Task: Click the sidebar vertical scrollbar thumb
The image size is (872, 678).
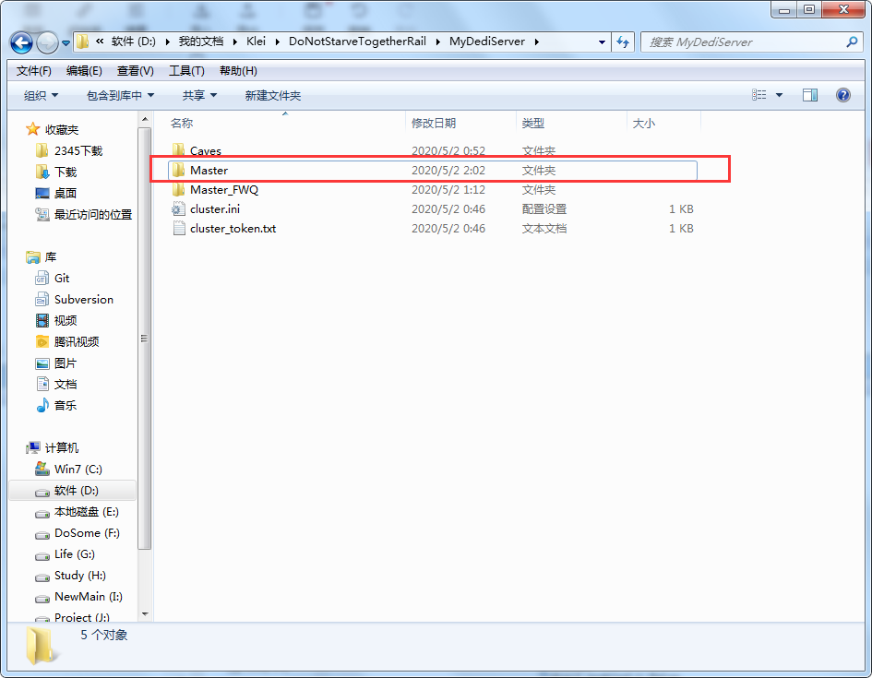Action: tap(145, 338)
